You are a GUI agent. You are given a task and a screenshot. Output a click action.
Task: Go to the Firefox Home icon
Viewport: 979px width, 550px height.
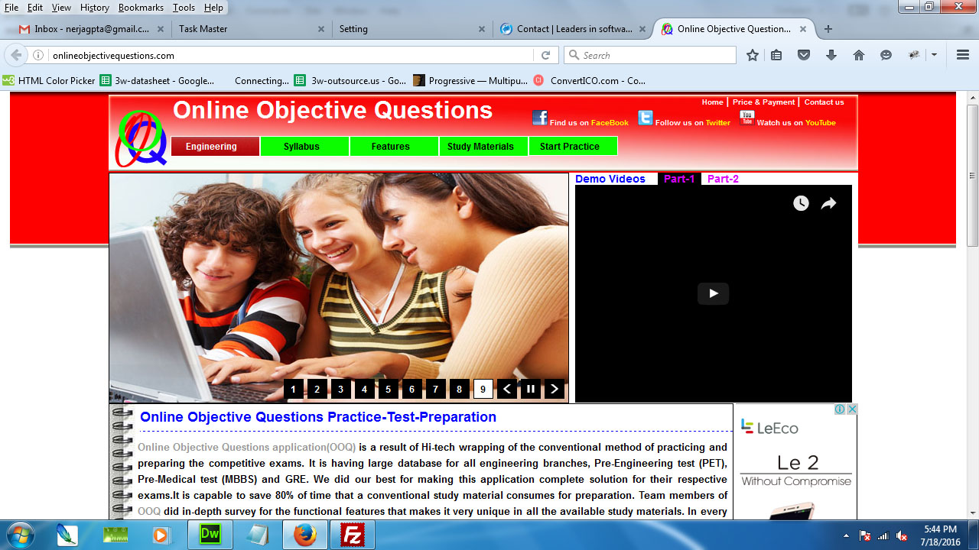click(x=859, y=55)
